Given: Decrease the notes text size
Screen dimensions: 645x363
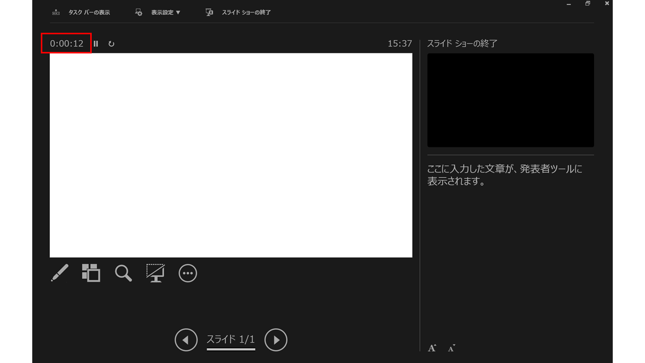Looking at the screenshot, I should coord(451,348).
